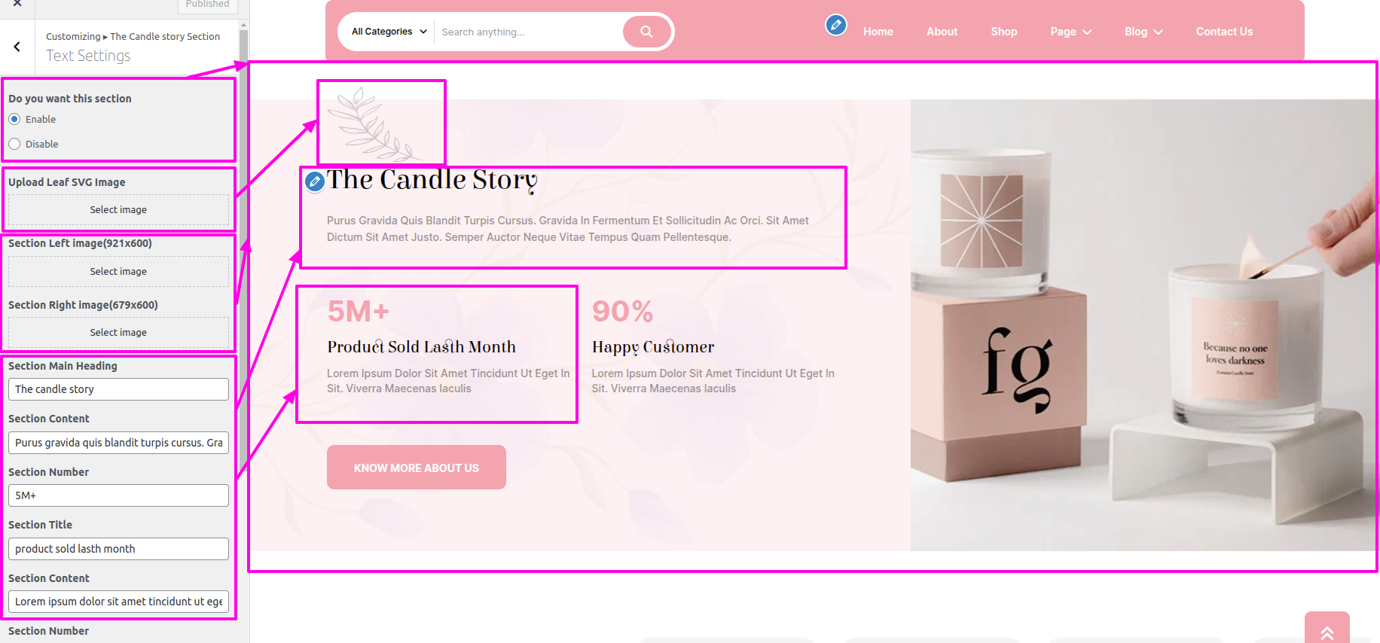Close the customizer with X icon
The width and height of the screenshot is (1380, 643).
pos(17,4)
